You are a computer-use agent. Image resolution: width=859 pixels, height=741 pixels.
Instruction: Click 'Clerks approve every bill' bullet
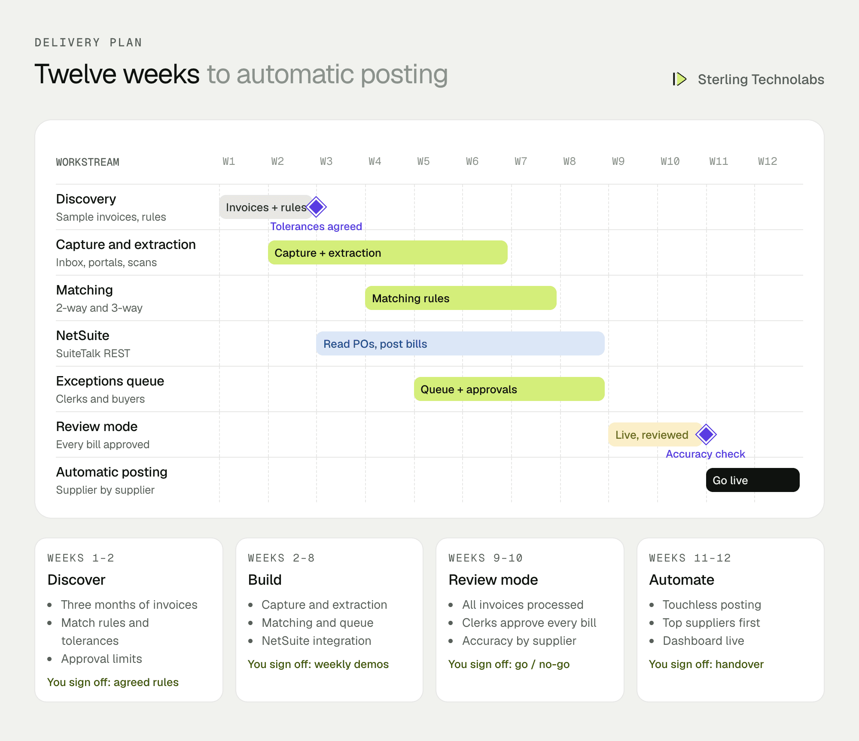tap(529, 623)
